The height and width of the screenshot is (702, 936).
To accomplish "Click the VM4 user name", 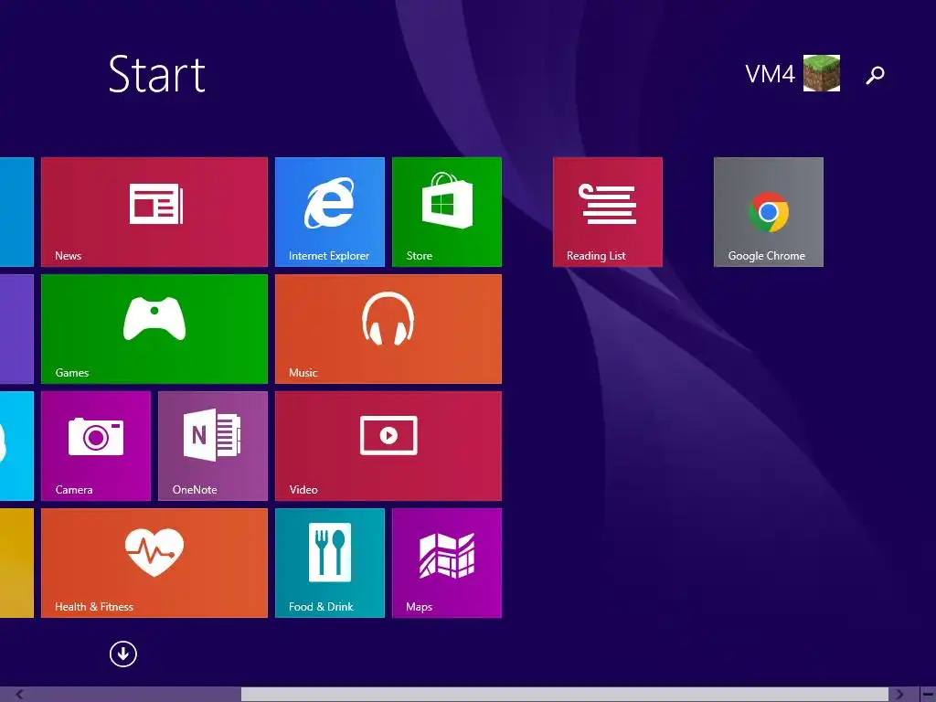I will (770, 74).
